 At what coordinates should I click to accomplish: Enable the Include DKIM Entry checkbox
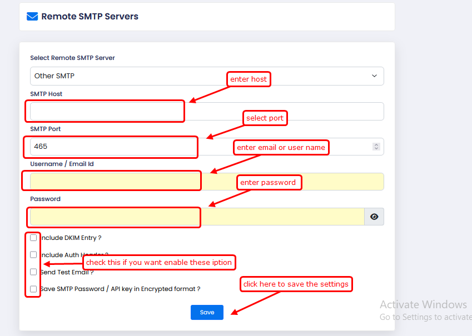34,238
